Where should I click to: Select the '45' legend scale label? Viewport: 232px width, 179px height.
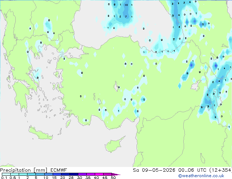point(105,178)
